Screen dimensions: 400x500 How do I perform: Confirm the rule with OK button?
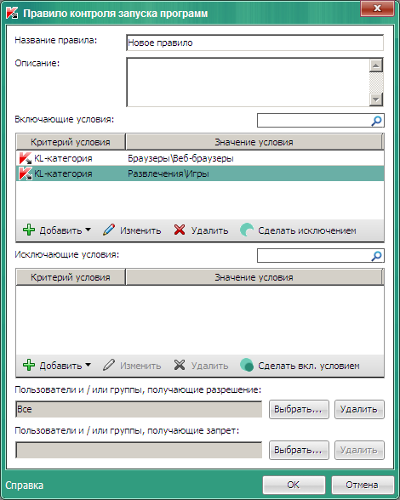pos(294,485)
